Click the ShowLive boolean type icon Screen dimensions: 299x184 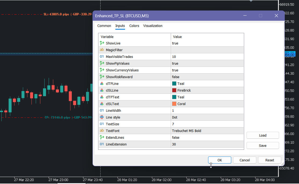pyautogui.click(x=102, y=43)
